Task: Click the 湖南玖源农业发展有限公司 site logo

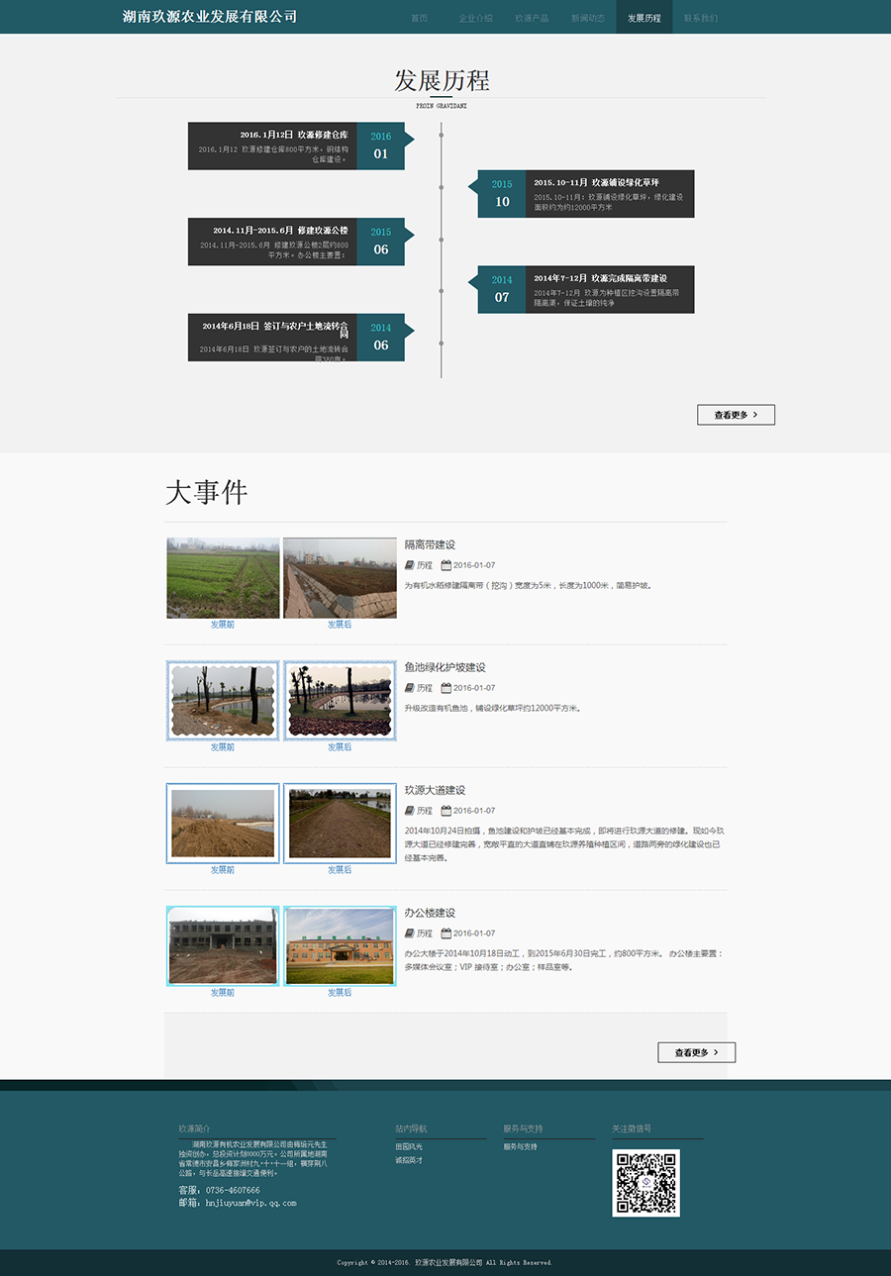Action: tap(209, 17)
